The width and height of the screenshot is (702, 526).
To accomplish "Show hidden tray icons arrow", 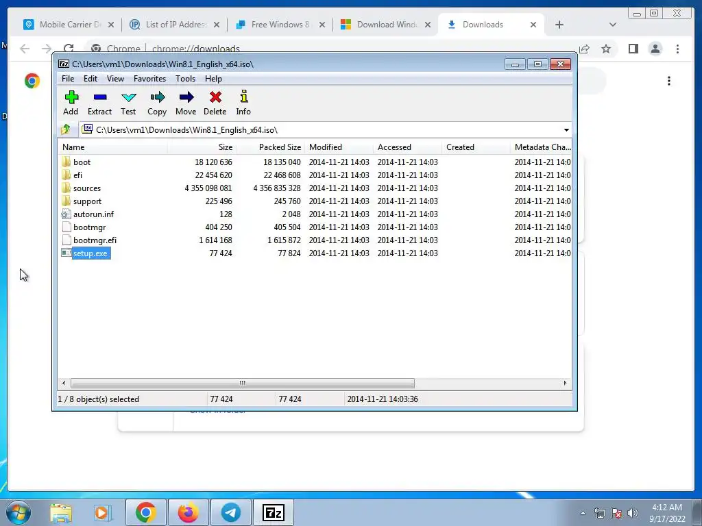I will tap(583, 513).
